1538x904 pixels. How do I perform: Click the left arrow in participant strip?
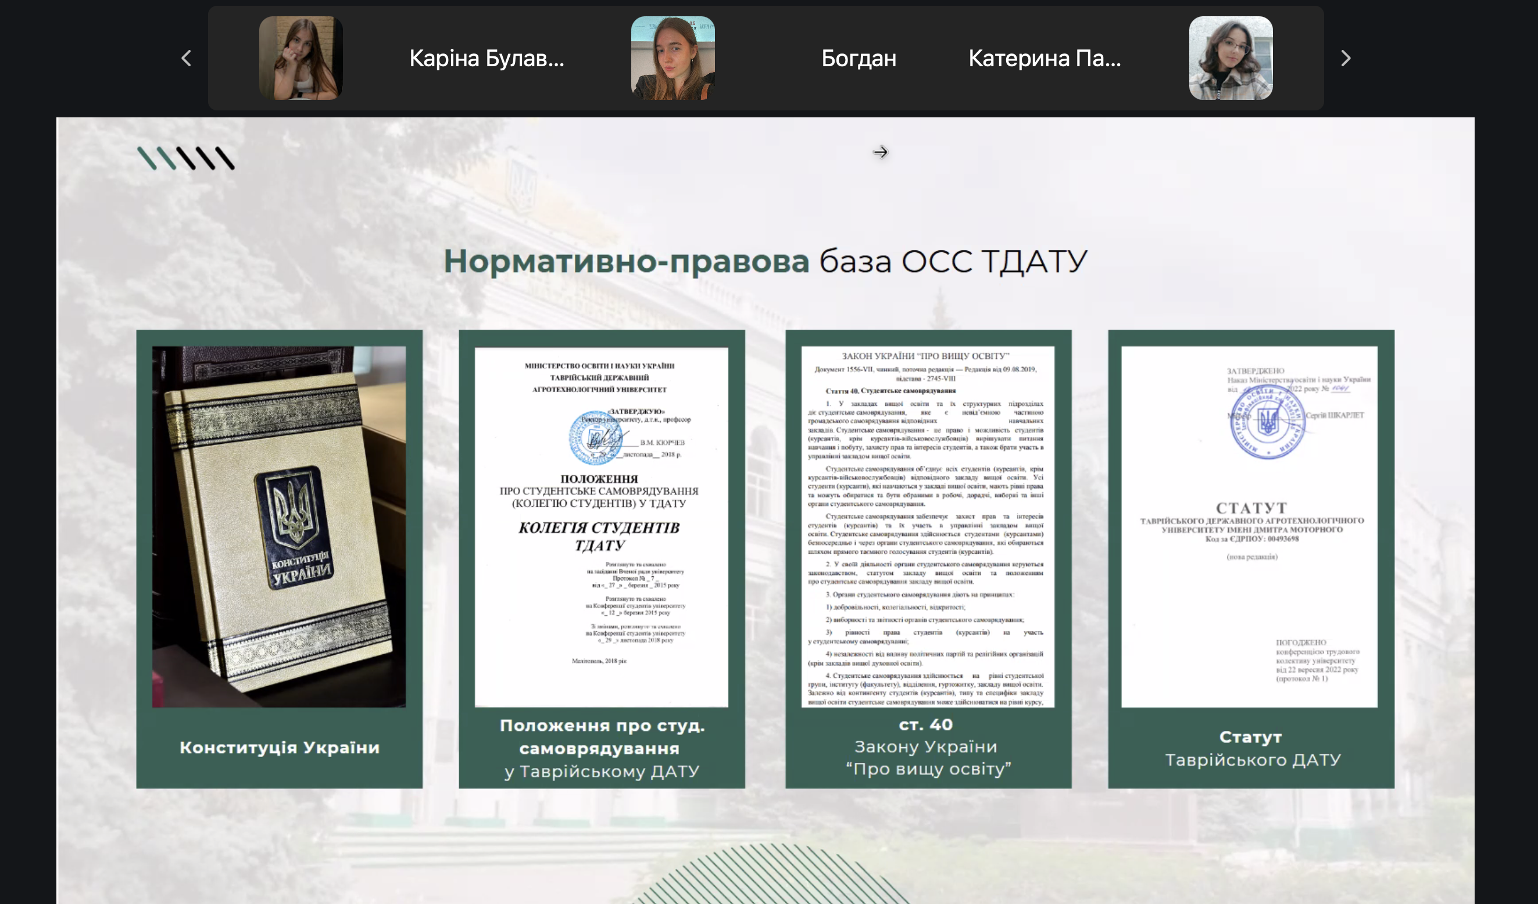(187, 59)
